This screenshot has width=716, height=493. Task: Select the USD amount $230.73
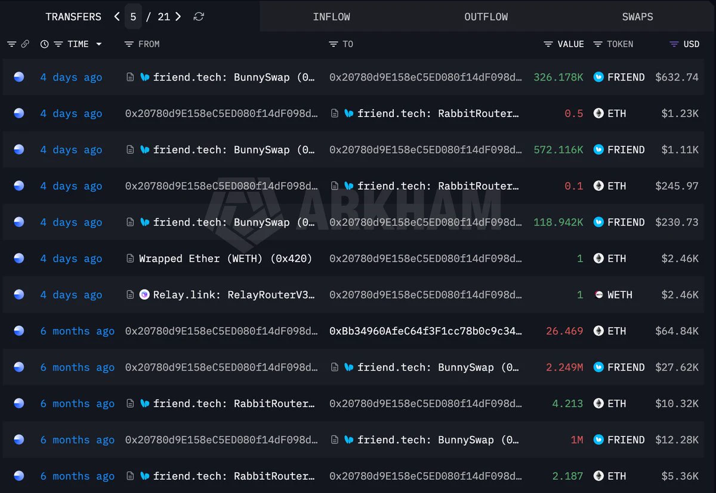pos(677,222)
